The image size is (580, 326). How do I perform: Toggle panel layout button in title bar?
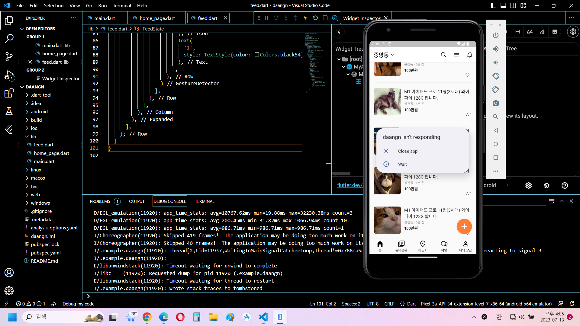pyautogui.click(x=503, y=5)
